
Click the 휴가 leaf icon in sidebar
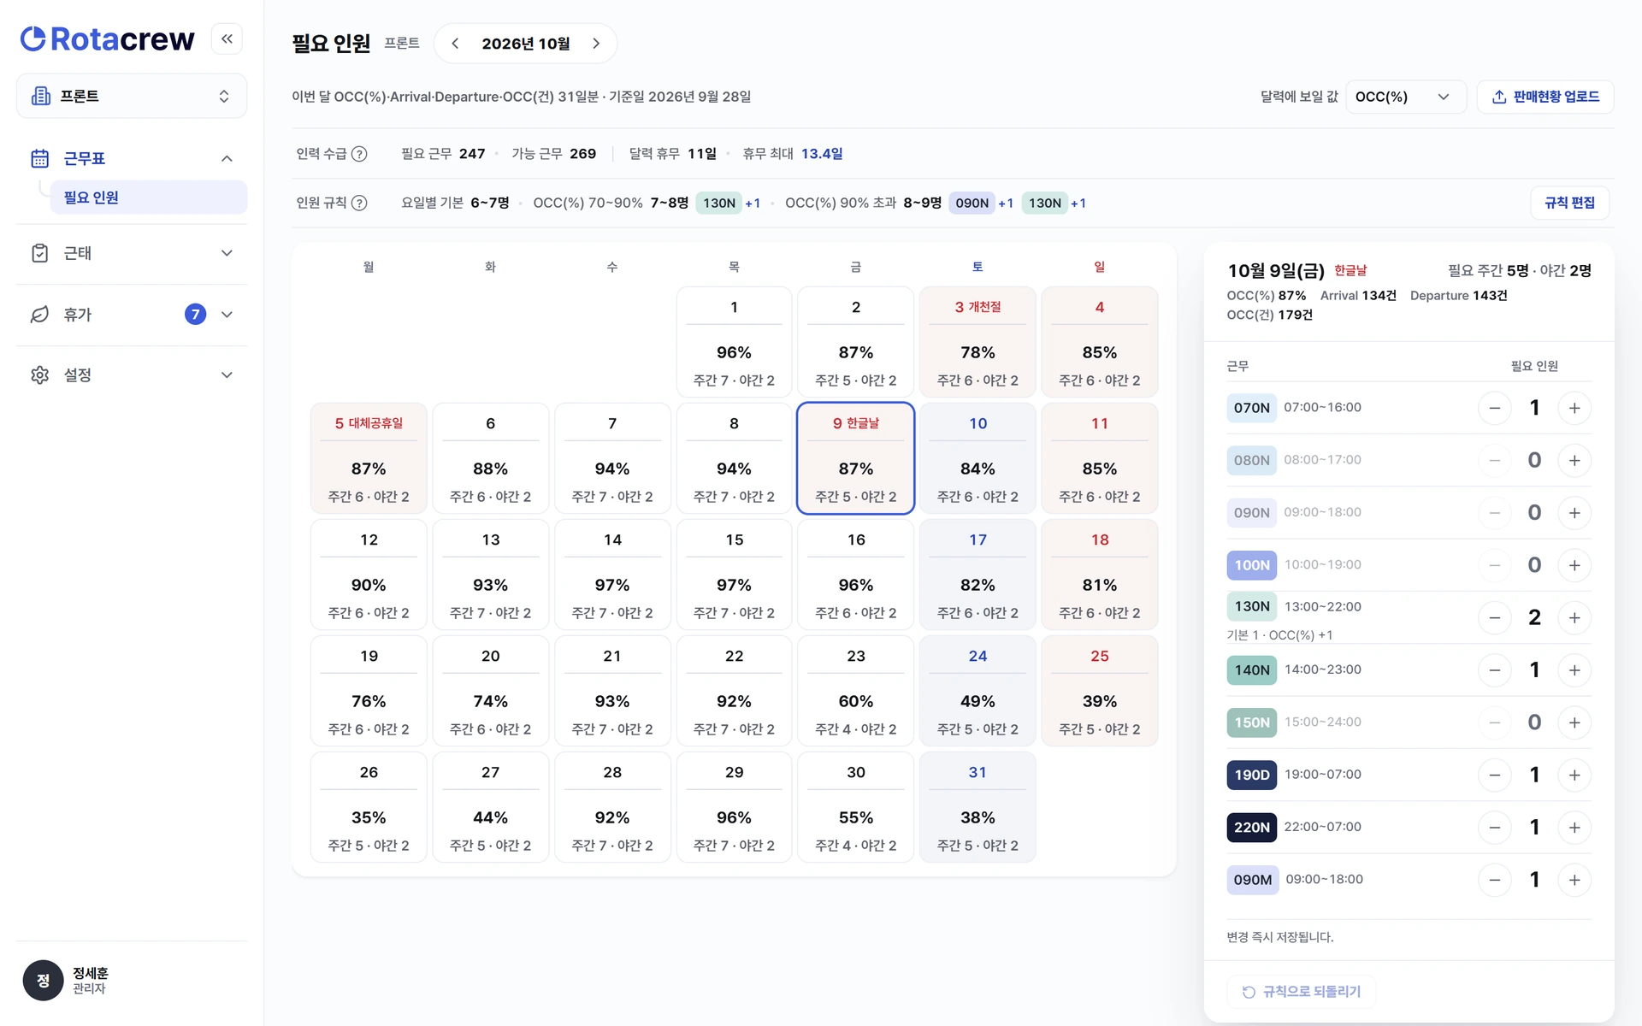pos(40,315)
